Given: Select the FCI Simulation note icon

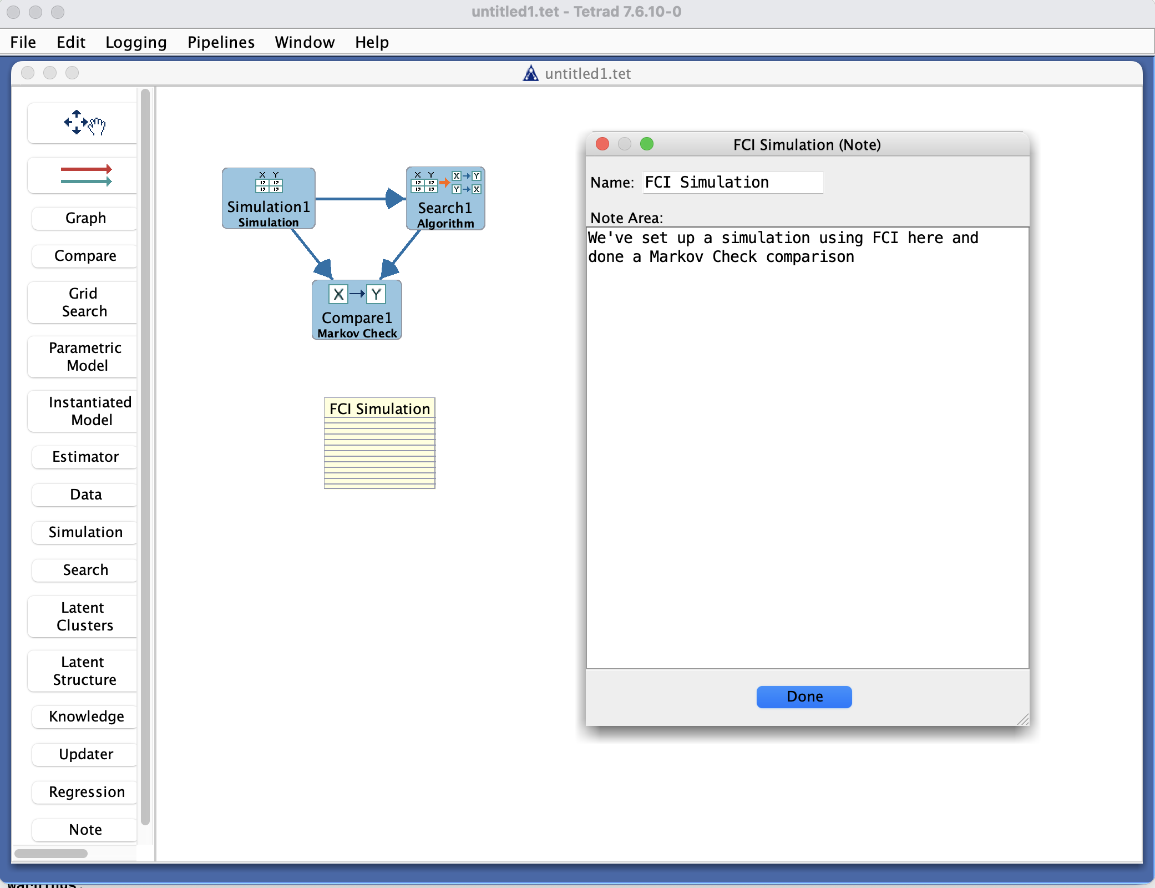Looking at the screenshot, I should pos(379,443).
